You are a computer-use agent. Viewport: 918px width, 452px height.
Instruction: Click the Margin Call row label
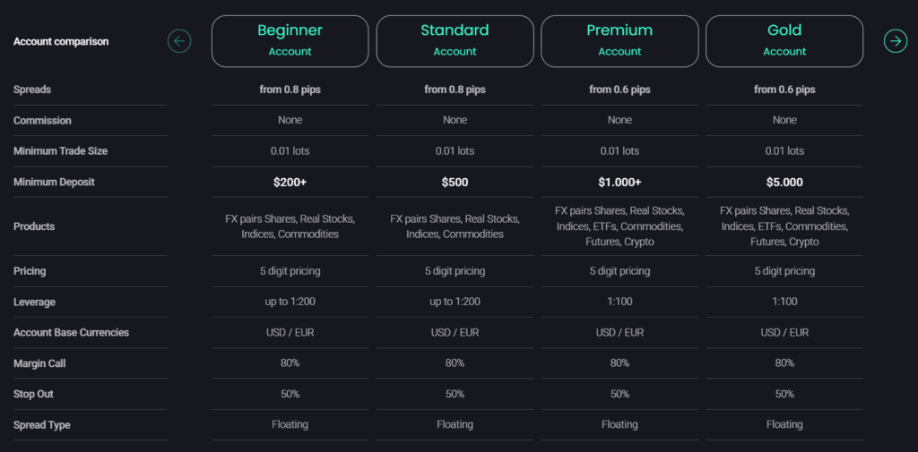39,363
